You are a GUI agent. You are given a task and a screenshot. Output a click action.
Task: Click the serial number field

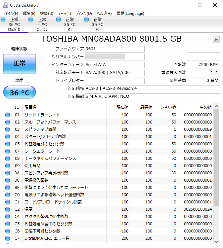point(115,57)
